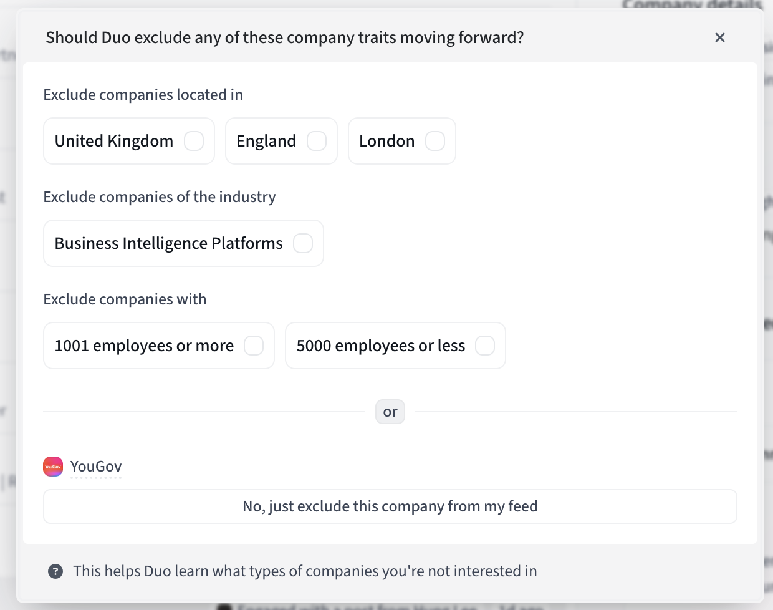Click the '5000 employees or less' label text

tap(381, 346)
